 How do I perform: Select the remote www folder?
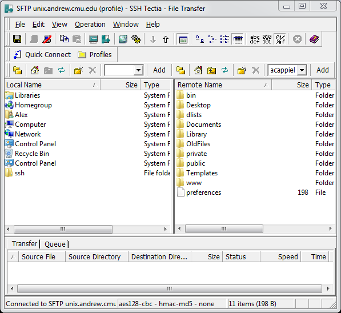(190, 183)
